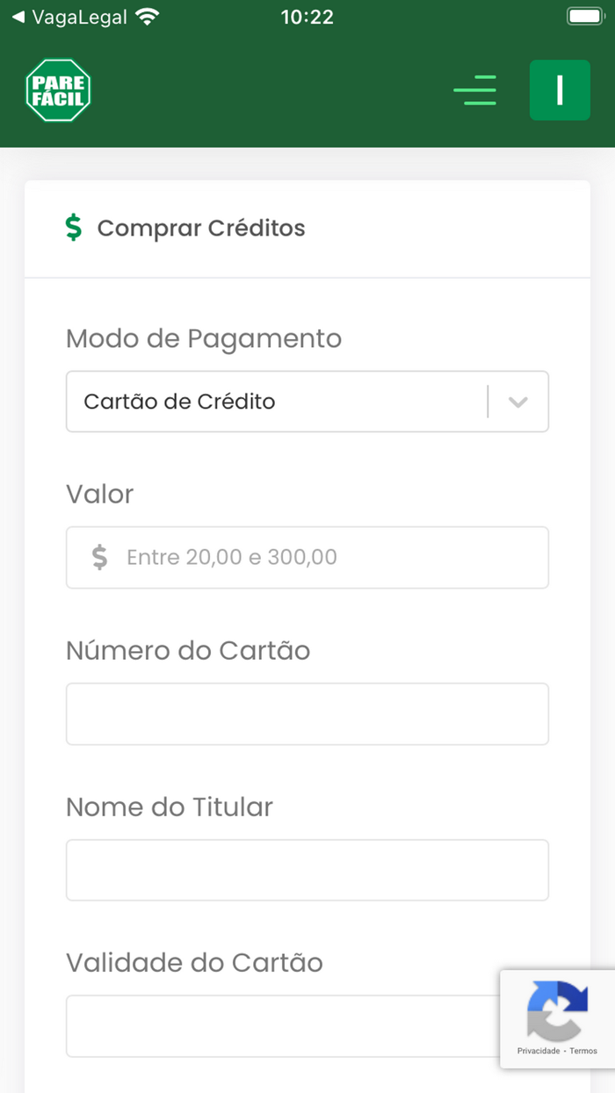
Task: Focus the Número do Cartão input
Action: tap(307, 713)
